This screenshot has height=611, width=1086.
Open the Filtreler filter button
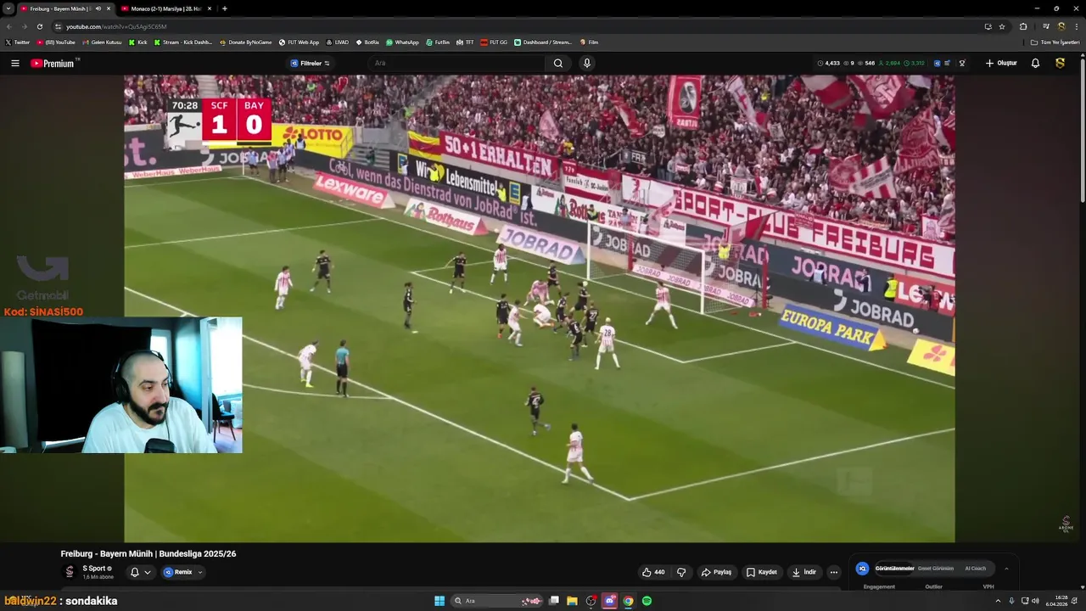click(310, 63)
